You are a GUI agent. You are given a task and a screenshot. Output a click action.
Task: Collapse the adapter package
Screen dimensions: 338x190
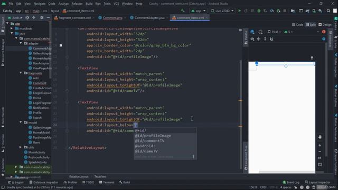[x=21, y=43]
